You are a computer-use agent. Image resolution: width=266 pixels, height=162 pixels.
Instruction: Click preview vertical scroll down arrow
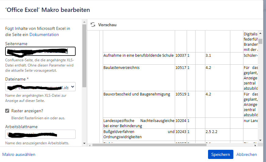261,140
